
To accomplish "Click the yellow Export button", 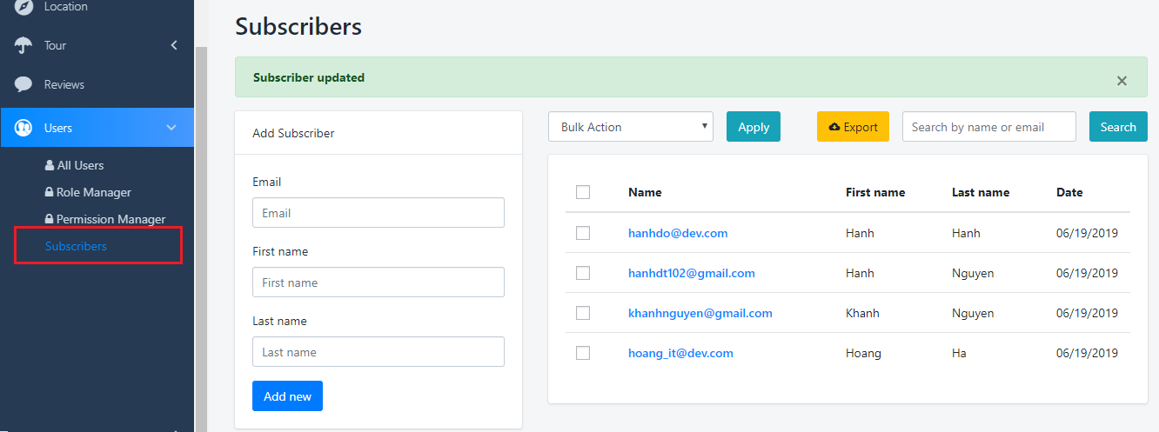I will point(853,127).
